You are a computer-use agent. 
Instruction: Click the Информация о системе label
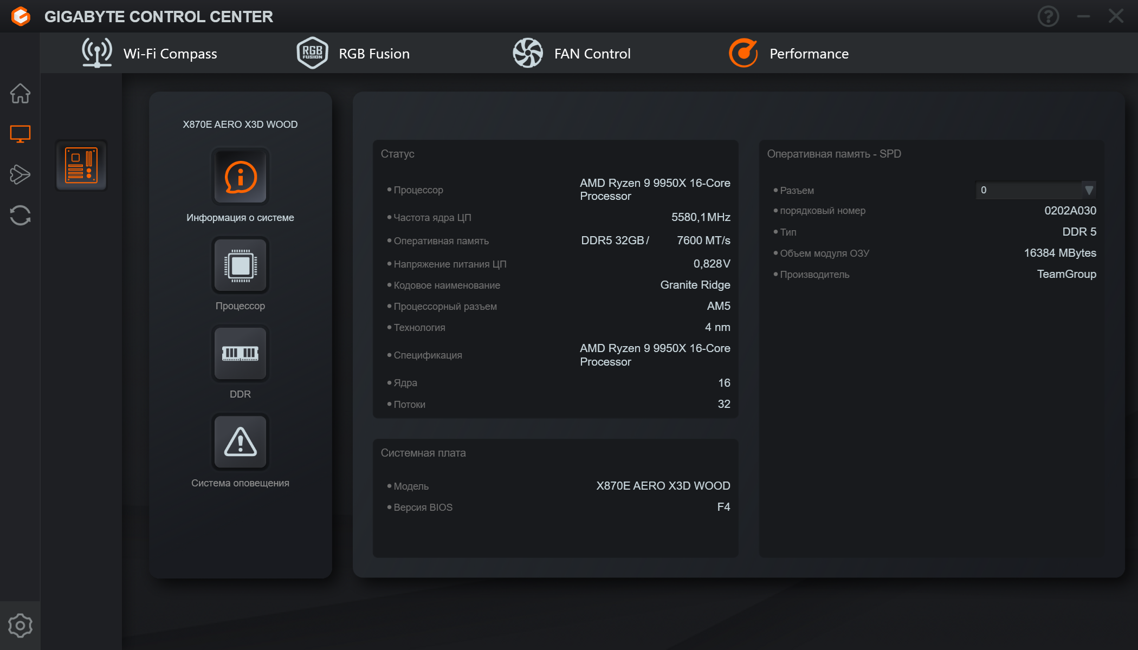click(240, 217)
